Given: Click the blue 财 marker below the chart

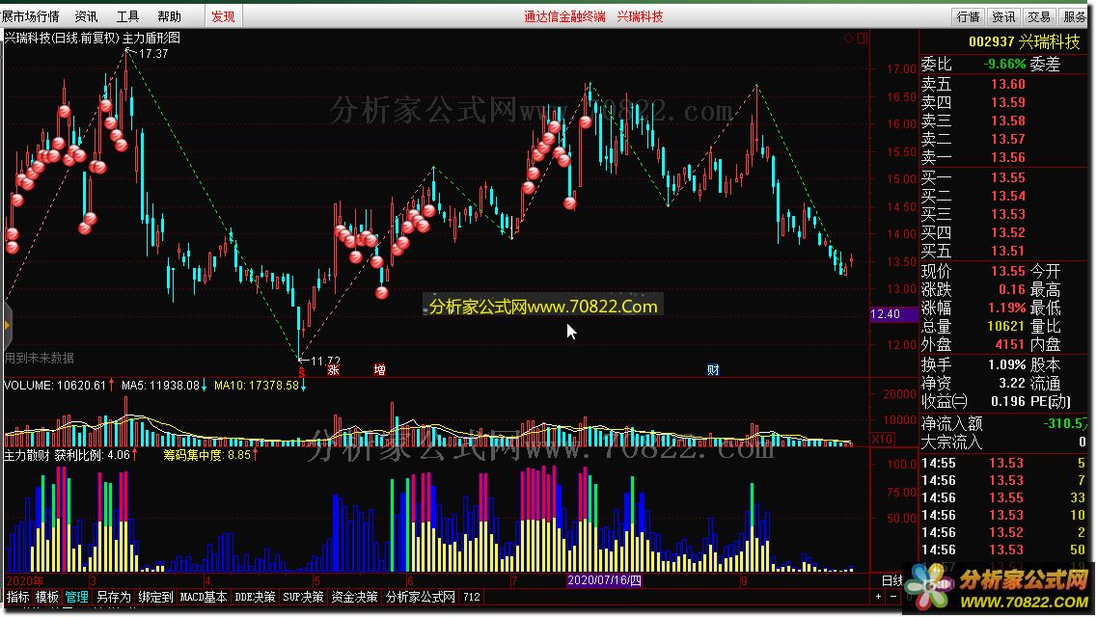Looking at the screenshot, I should coord(713,369).
